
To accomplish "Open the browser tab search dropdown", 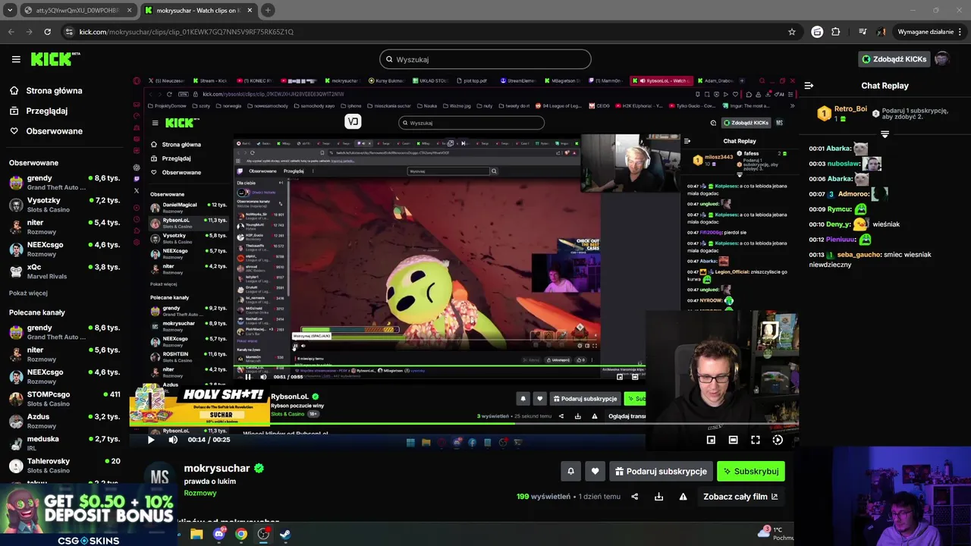I will [10, 11].
